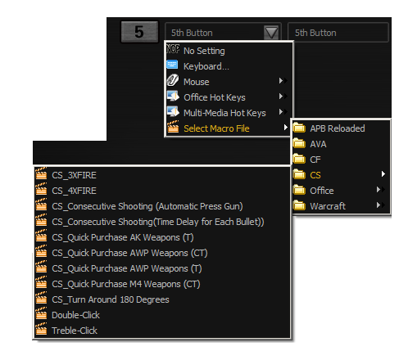Expand the Multi-Media Hot Keys submenu arrow
The height and width of the screenshot is (351, 399).
pos(283,112)
